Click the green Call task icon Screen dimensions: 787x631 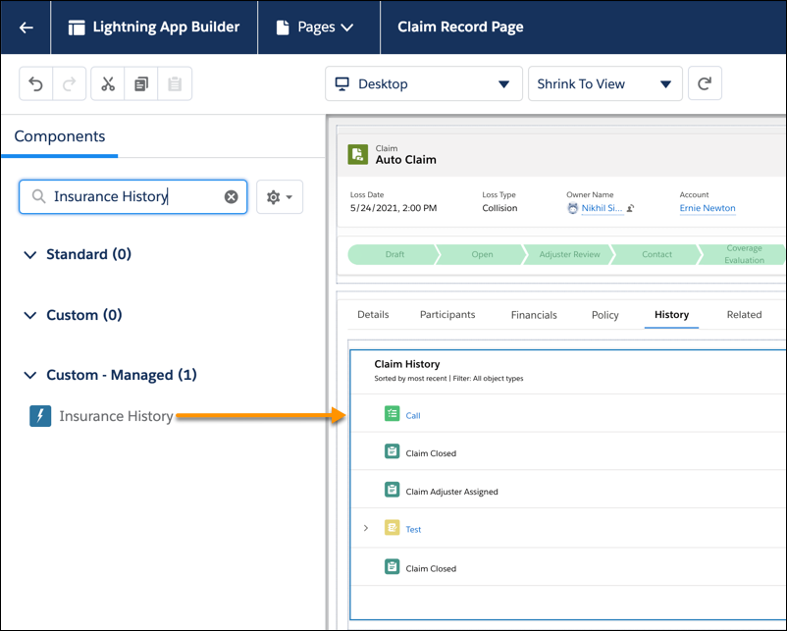coord(392,413)
